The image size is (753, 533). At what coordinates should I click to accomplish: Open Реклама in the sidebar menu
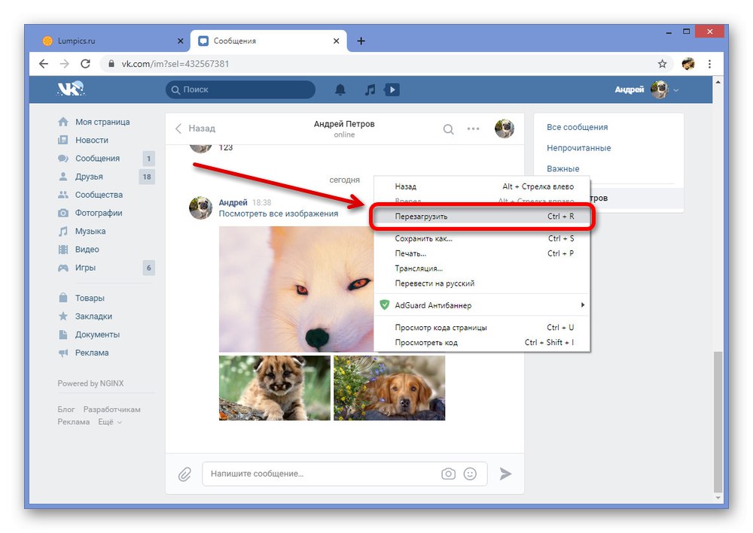click(93, 353)
